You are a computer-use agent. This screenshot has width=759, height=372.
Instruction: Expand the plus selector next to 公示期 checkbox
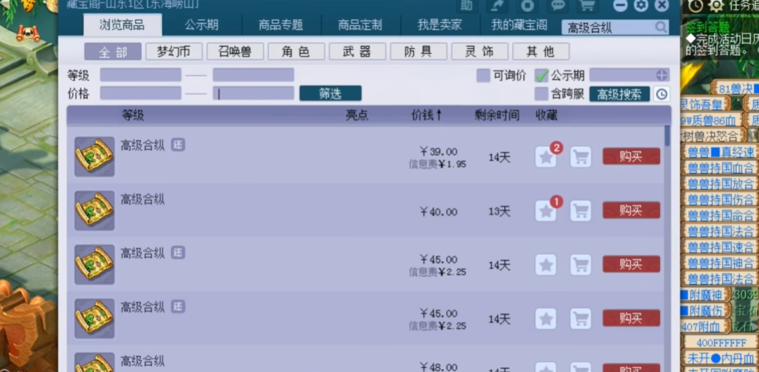(661, 76)
